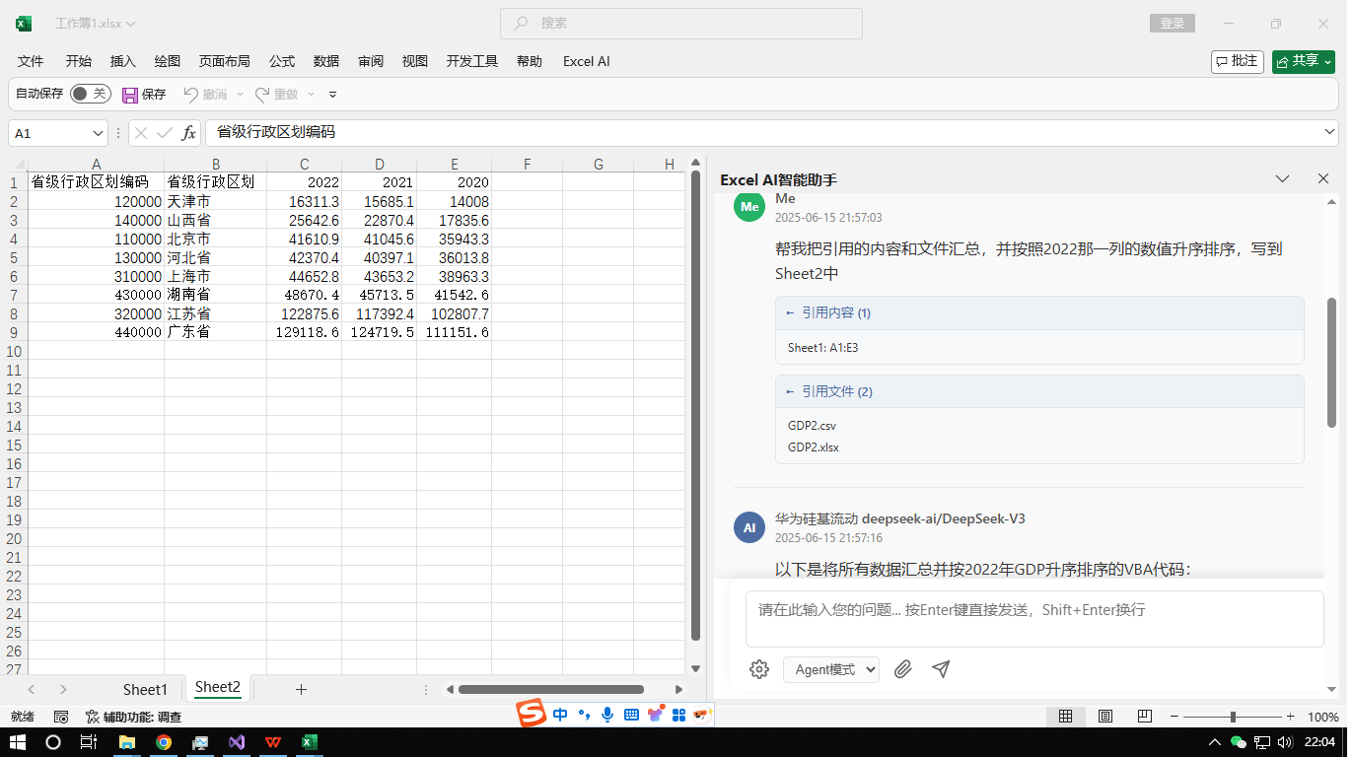Click the paper plane send icon
The width and height of the screenshot is (1353, 757).
(x=941, y=669)
